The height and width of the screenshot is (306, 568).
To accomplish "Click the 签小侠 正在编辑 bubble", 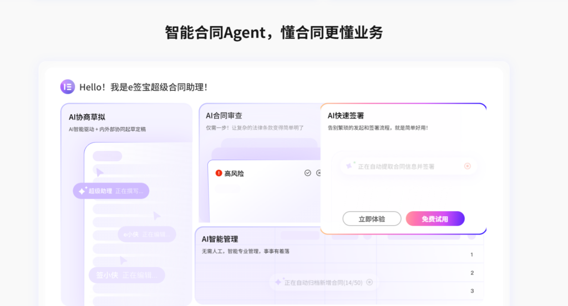I will [x=127, y=275].
